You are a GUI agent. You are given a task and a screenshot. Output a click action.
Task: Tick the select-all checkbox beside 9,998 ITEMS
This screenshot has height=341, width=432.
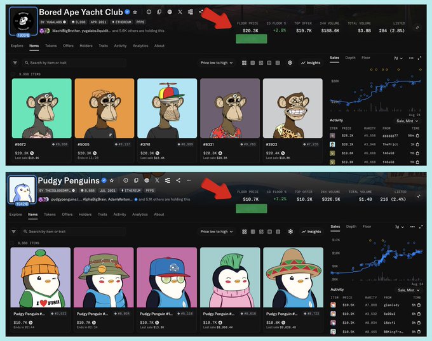pyautogui.click(x=13, y=74)
